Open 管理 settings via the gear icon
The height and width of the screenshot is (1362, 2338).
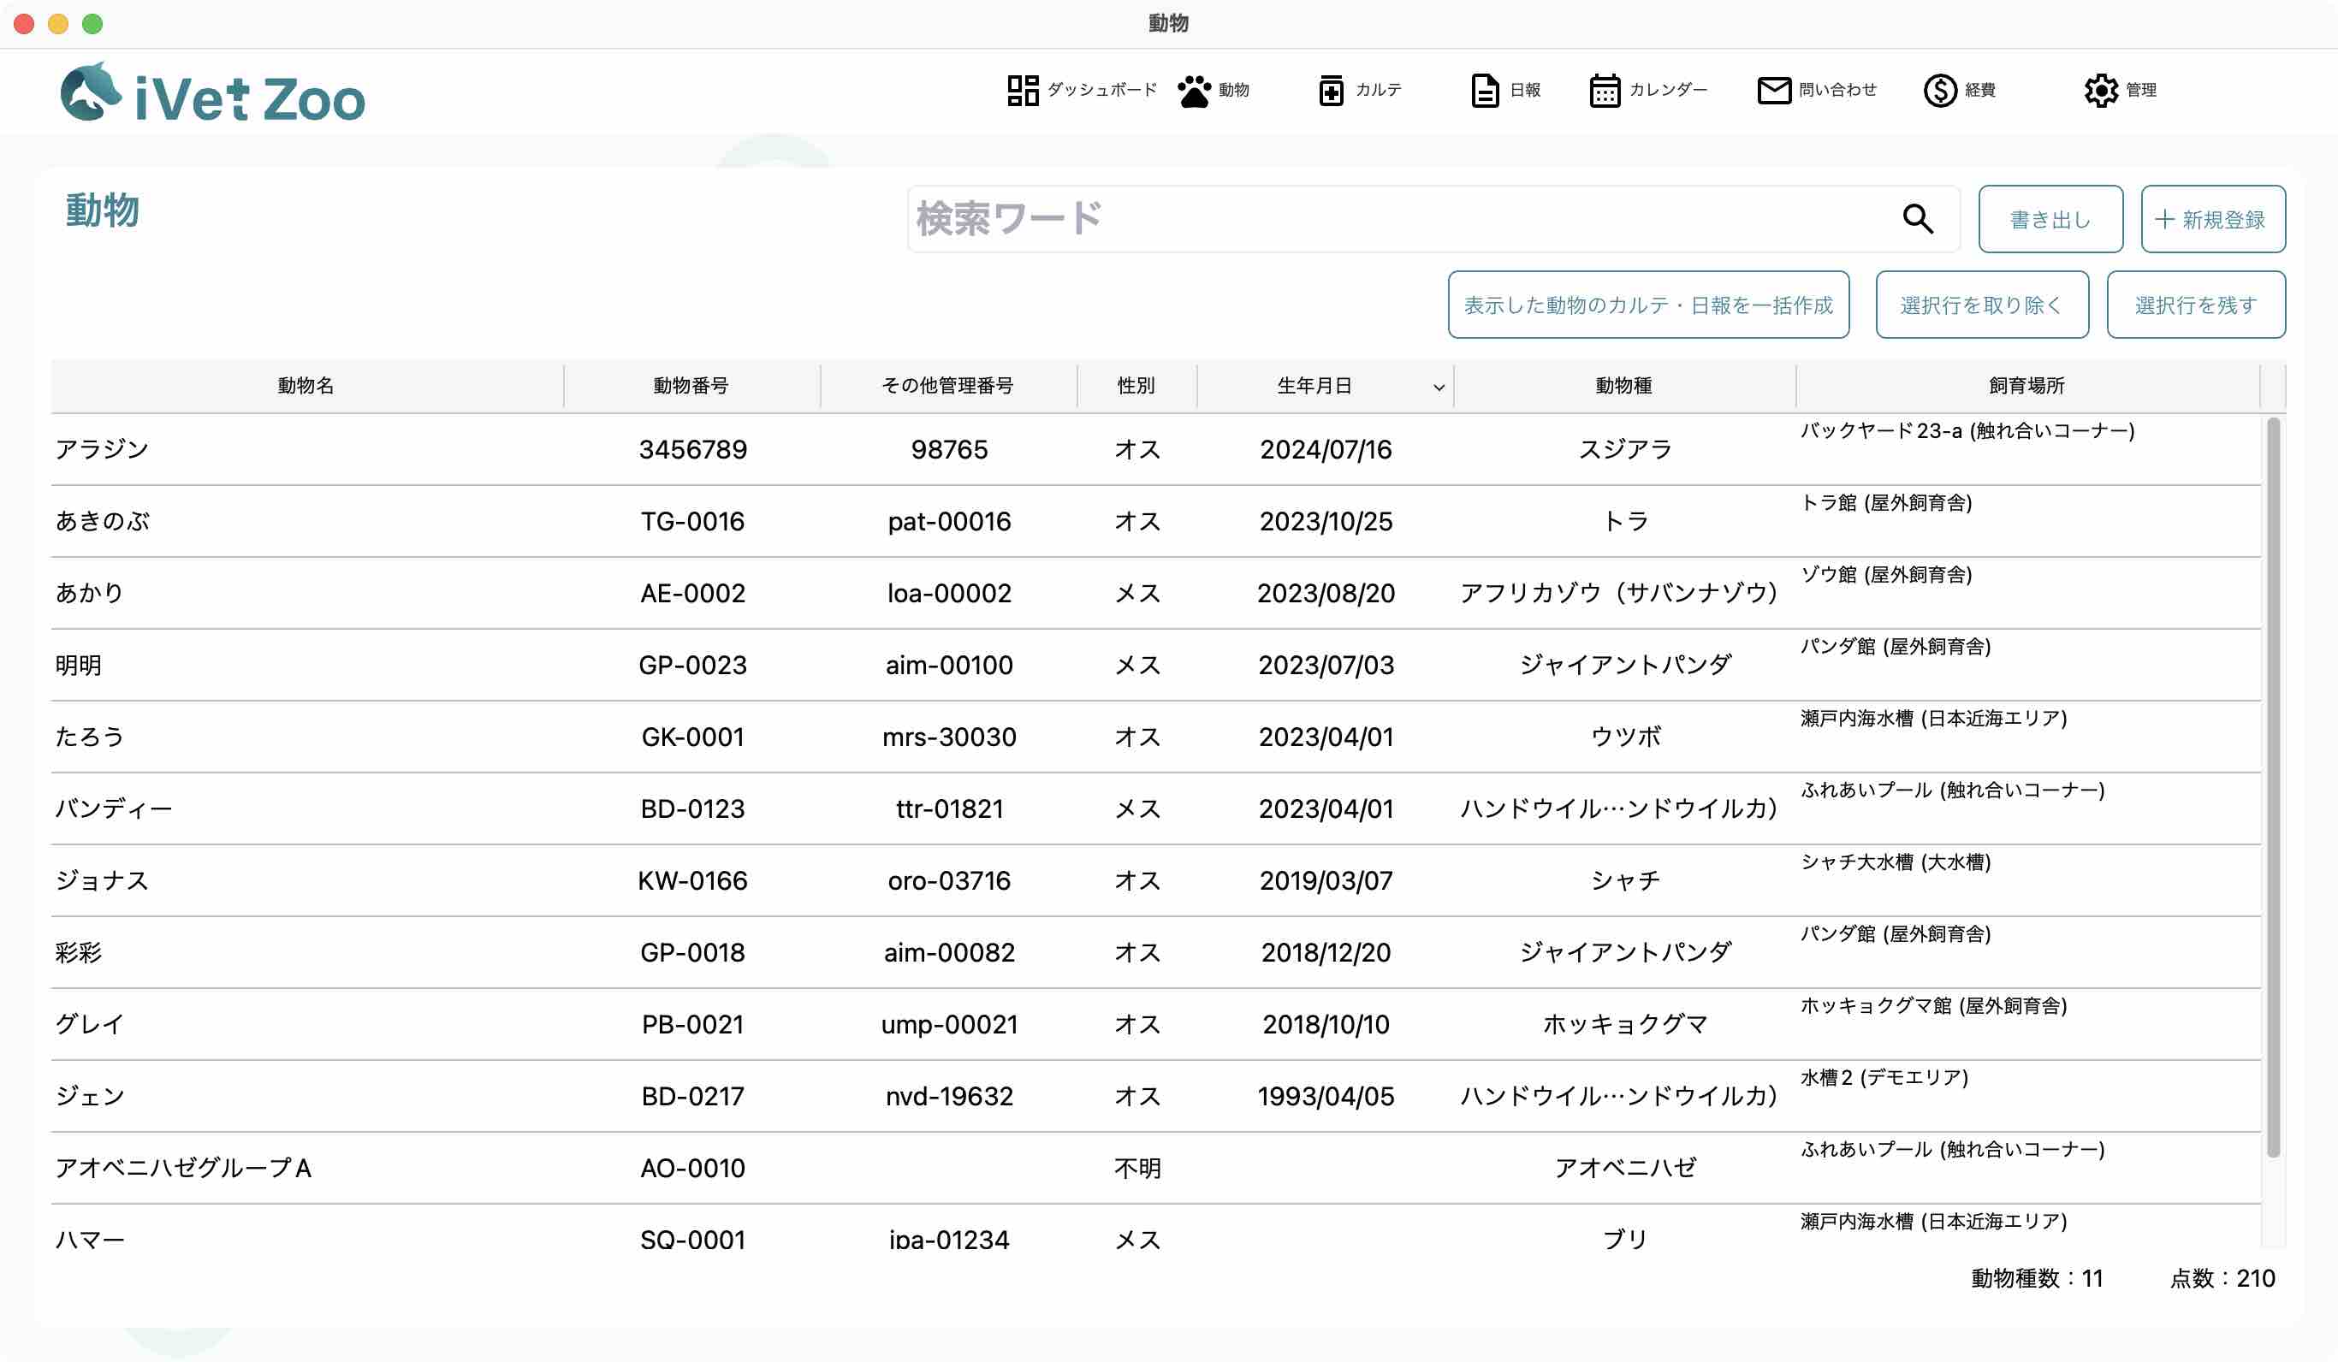click(2121, 90)
